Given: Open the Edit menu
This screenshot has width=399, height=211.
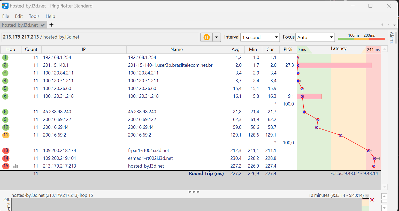Looking at the screenshot, I should (19, 16).
